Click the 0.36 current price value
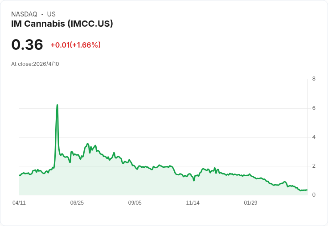The height and width of the screenshot is (226, 328). point(27,44)
